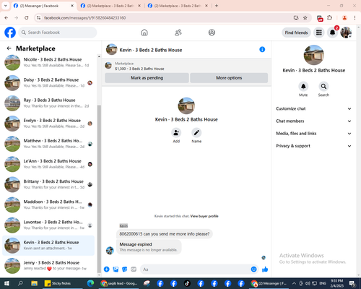Open the taskbar clock and date
This screenshot has width=361, height=289.
337,283
